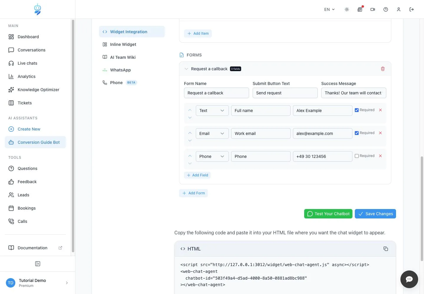Open Tickets in the sidebar
Image resolution: width=424 pixels, height=294 pixels.
coord(35,103)
